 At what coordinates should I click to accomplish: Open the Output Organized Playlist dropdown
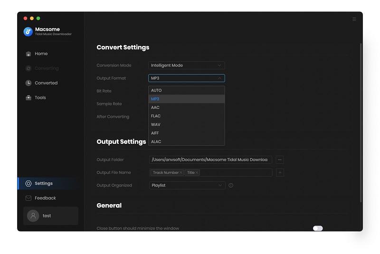pyautogui.click(x=187, y=186)
